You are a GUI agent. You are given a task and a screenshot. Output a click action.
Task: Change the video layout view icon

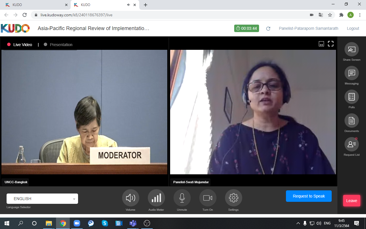coord(321,44)
